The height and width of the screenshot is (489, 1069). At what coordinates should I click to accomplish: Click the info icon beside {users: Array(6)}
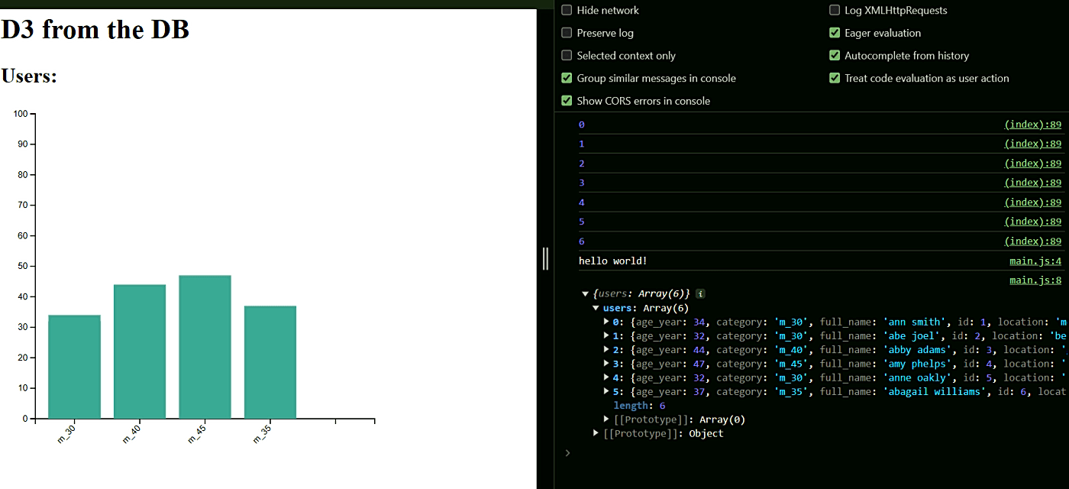(701, 293)
